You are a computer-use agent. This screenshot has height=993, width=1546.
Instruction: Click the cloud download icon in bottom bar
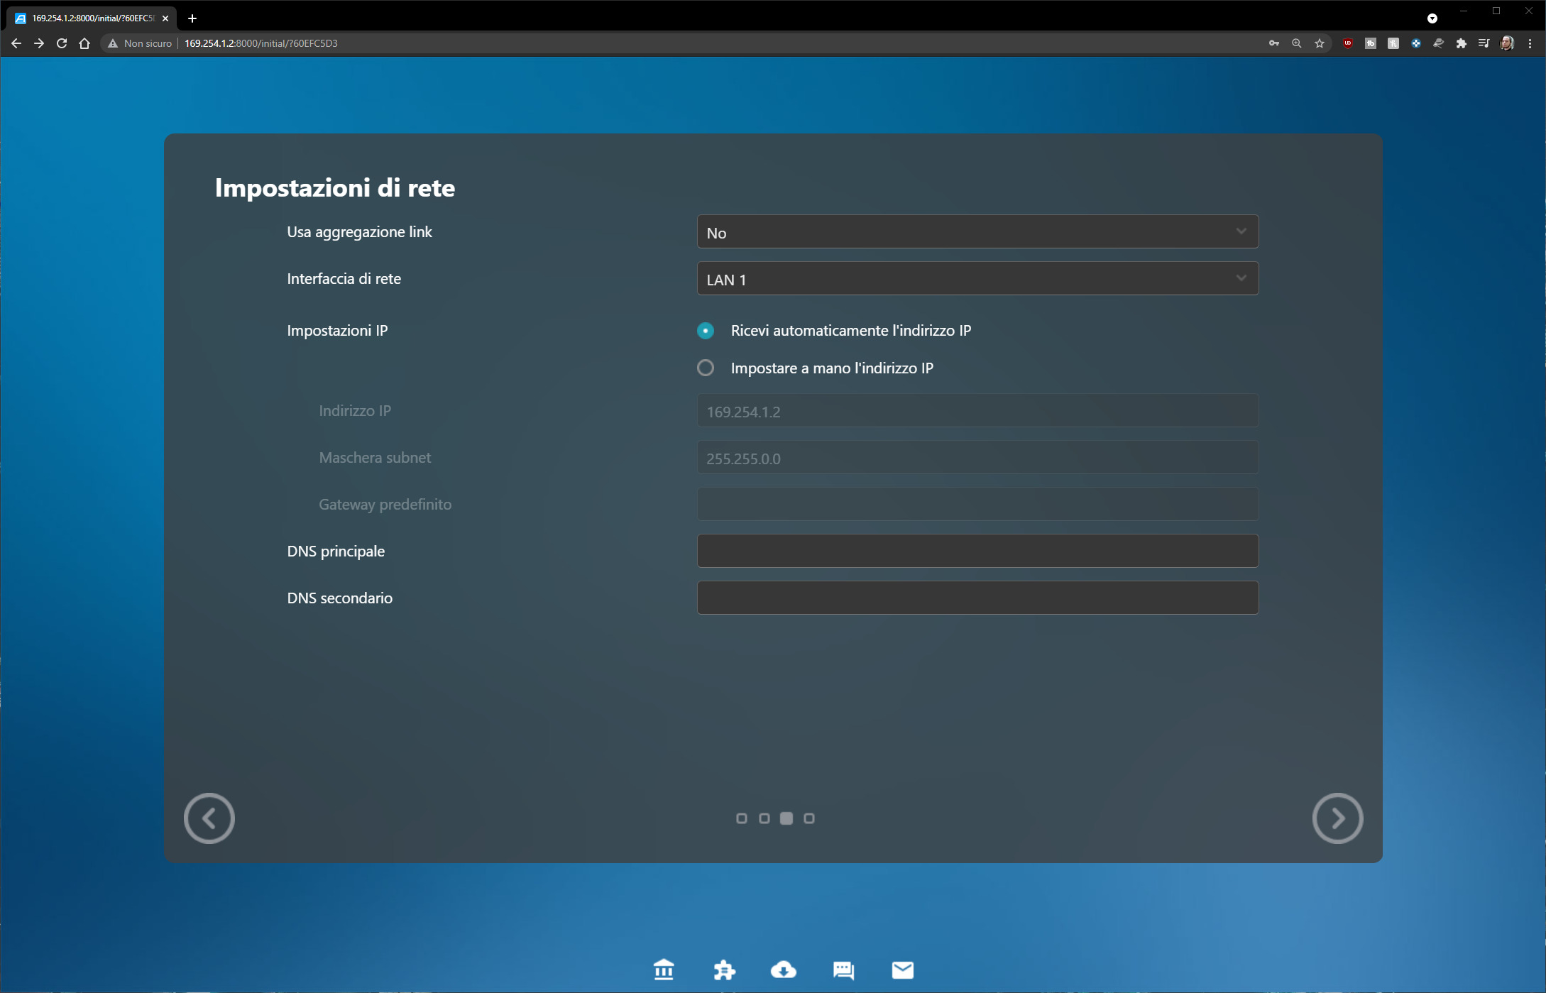click(x=783, y=970)
